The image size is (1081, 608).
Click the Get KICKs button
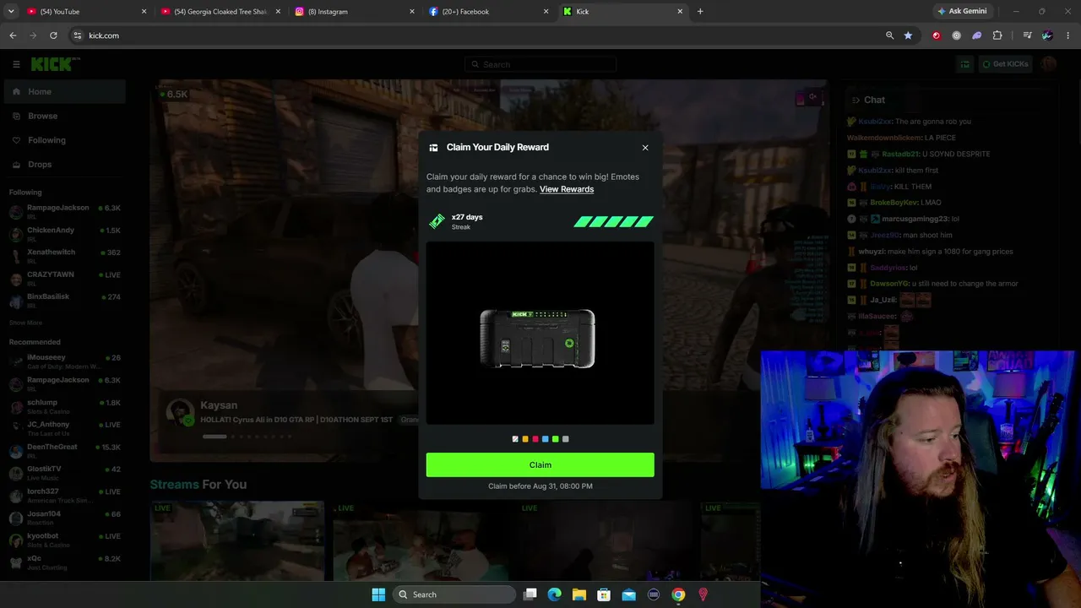point(1005,64)
